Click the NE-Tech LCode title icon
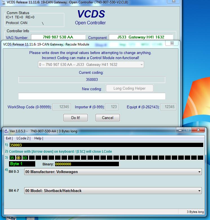 click(6, 131)
